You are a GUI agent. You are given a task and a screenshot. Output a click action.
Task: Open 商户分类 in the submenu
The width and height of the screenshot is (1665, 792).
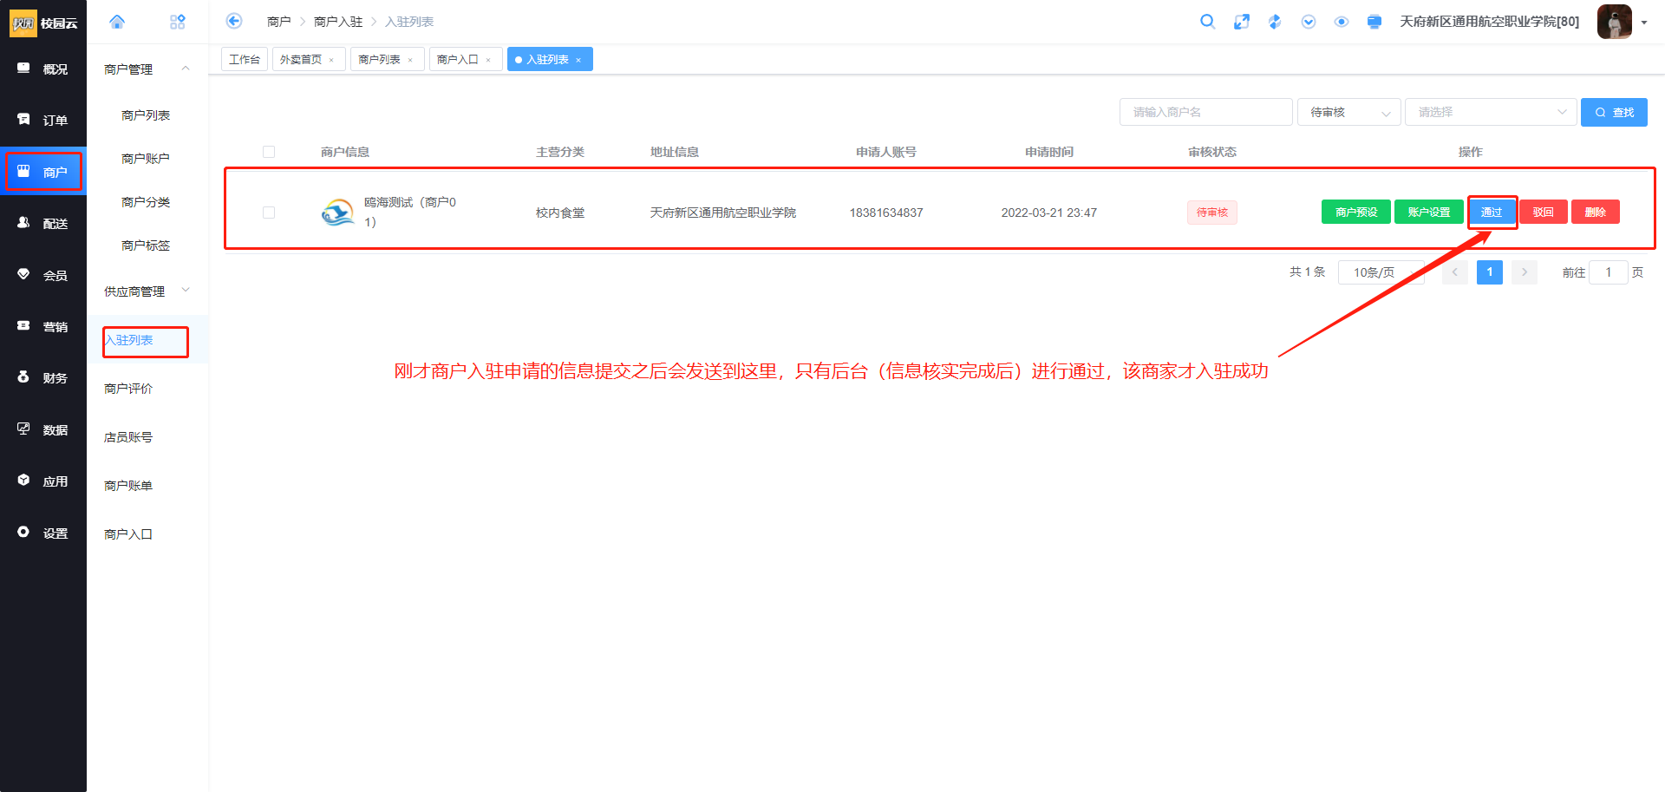pyautogui.click(x=146, y=202)
